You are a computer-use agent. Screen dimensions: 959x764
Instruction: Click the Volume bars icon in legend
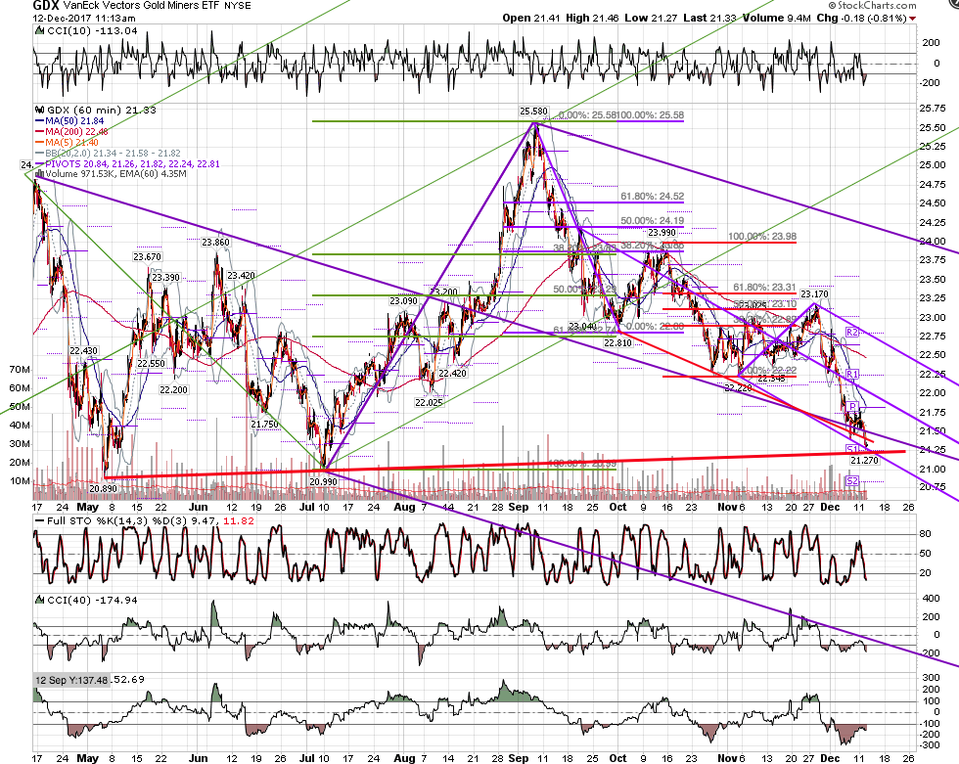coord(40,173)
